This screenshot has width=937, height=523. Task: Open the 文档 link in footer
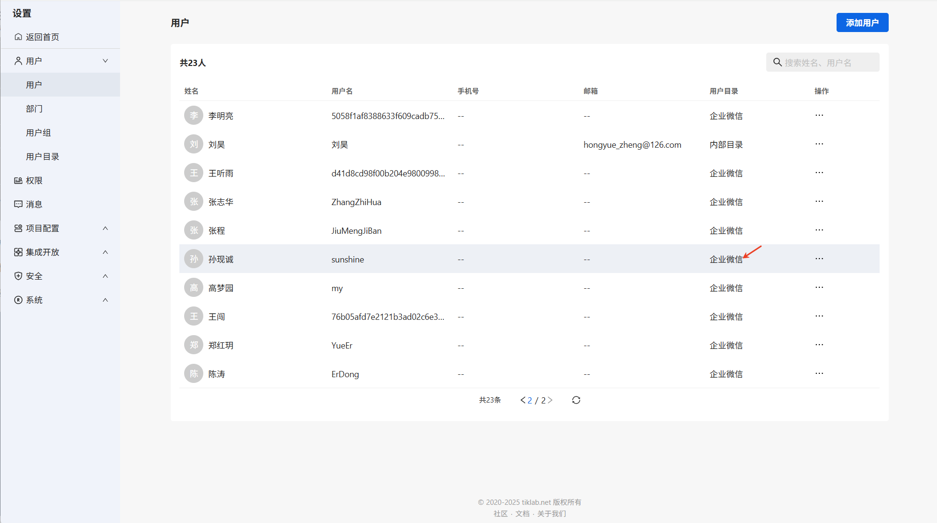(x=522, y=513)
